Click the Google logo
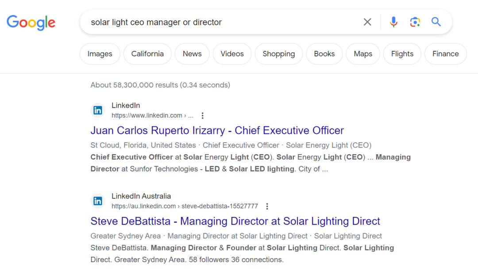 pyautogui.click(x=31, y=23)
